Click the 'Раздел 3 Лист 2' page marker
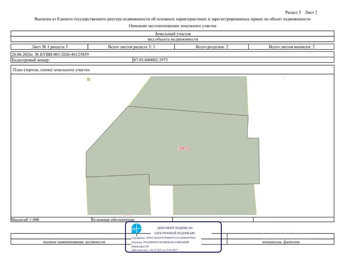 301,12
